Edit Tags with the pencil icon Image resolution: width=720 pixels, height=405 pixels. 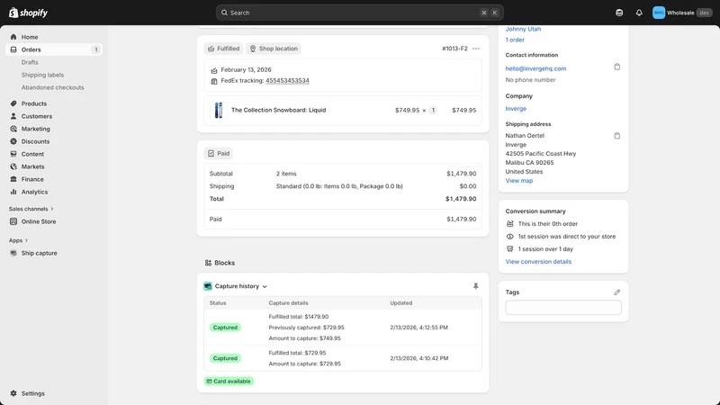click(x=617, y=292)
